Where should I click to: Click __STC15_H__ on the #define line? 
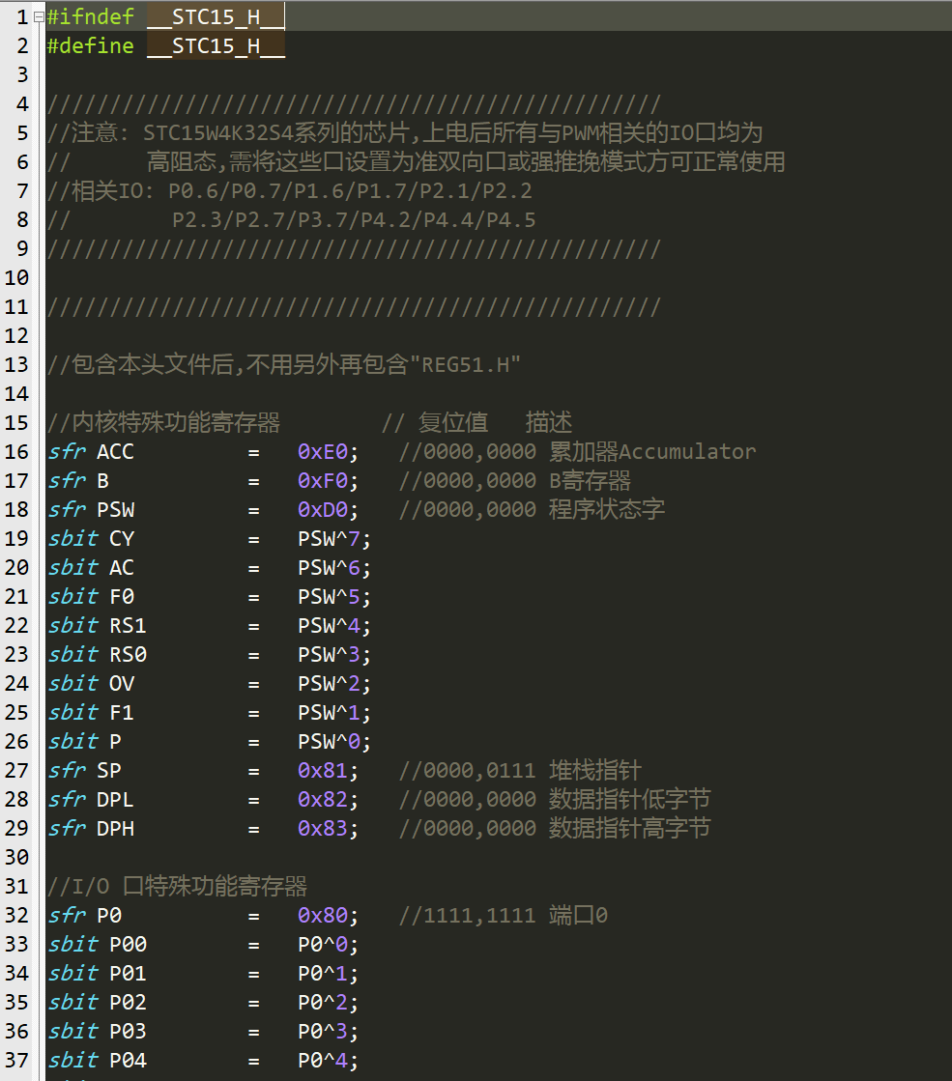216,45
